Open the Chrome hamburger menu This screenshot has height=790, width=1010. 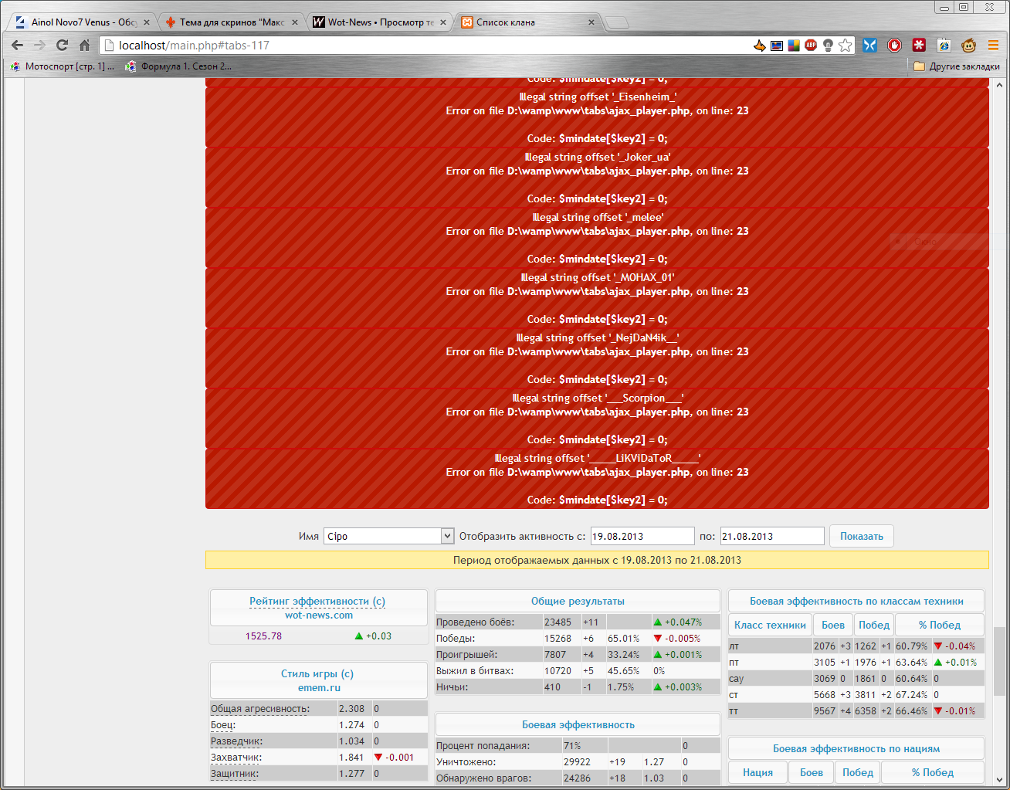[994, 46]
